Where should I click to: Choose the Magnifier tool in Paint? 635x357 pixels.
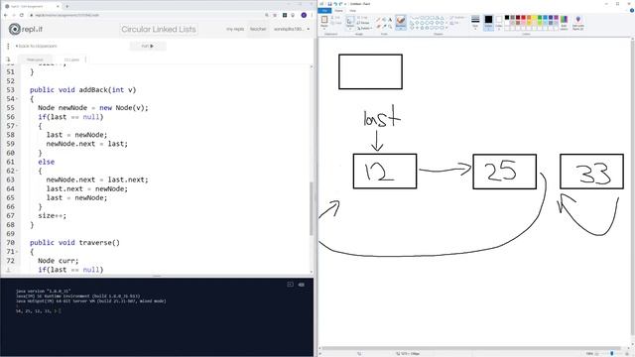coord(390,27)
